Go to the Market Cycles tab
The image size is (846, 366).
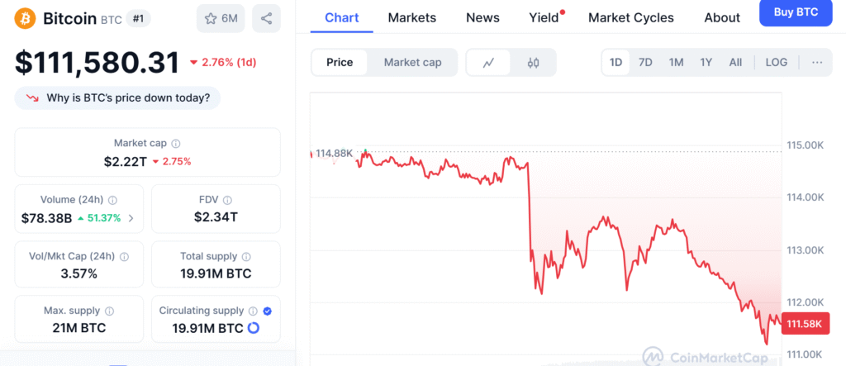coord(630,17)
